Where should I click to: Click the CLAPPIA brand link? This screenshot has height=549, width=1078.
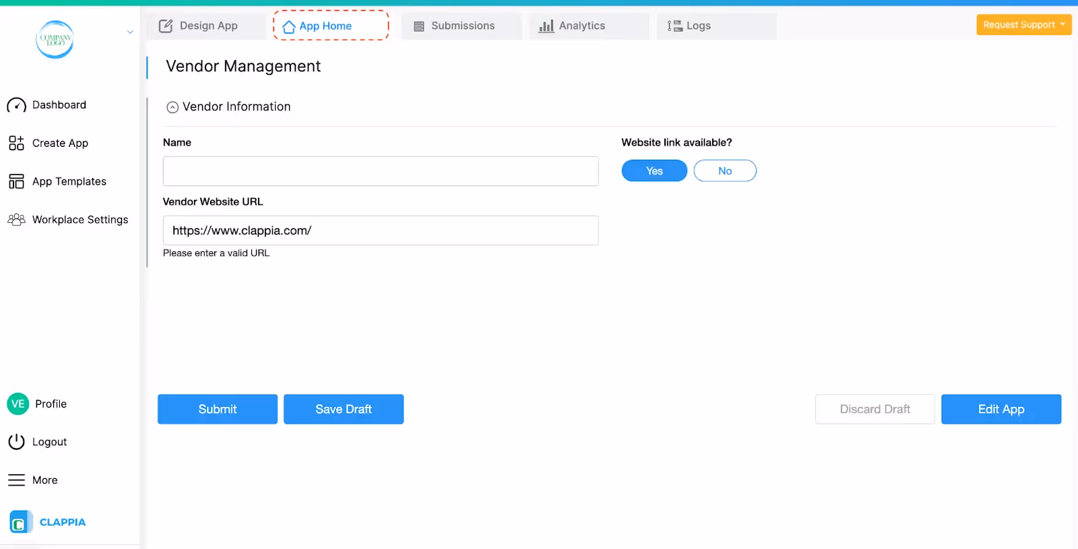coord(63,522)
